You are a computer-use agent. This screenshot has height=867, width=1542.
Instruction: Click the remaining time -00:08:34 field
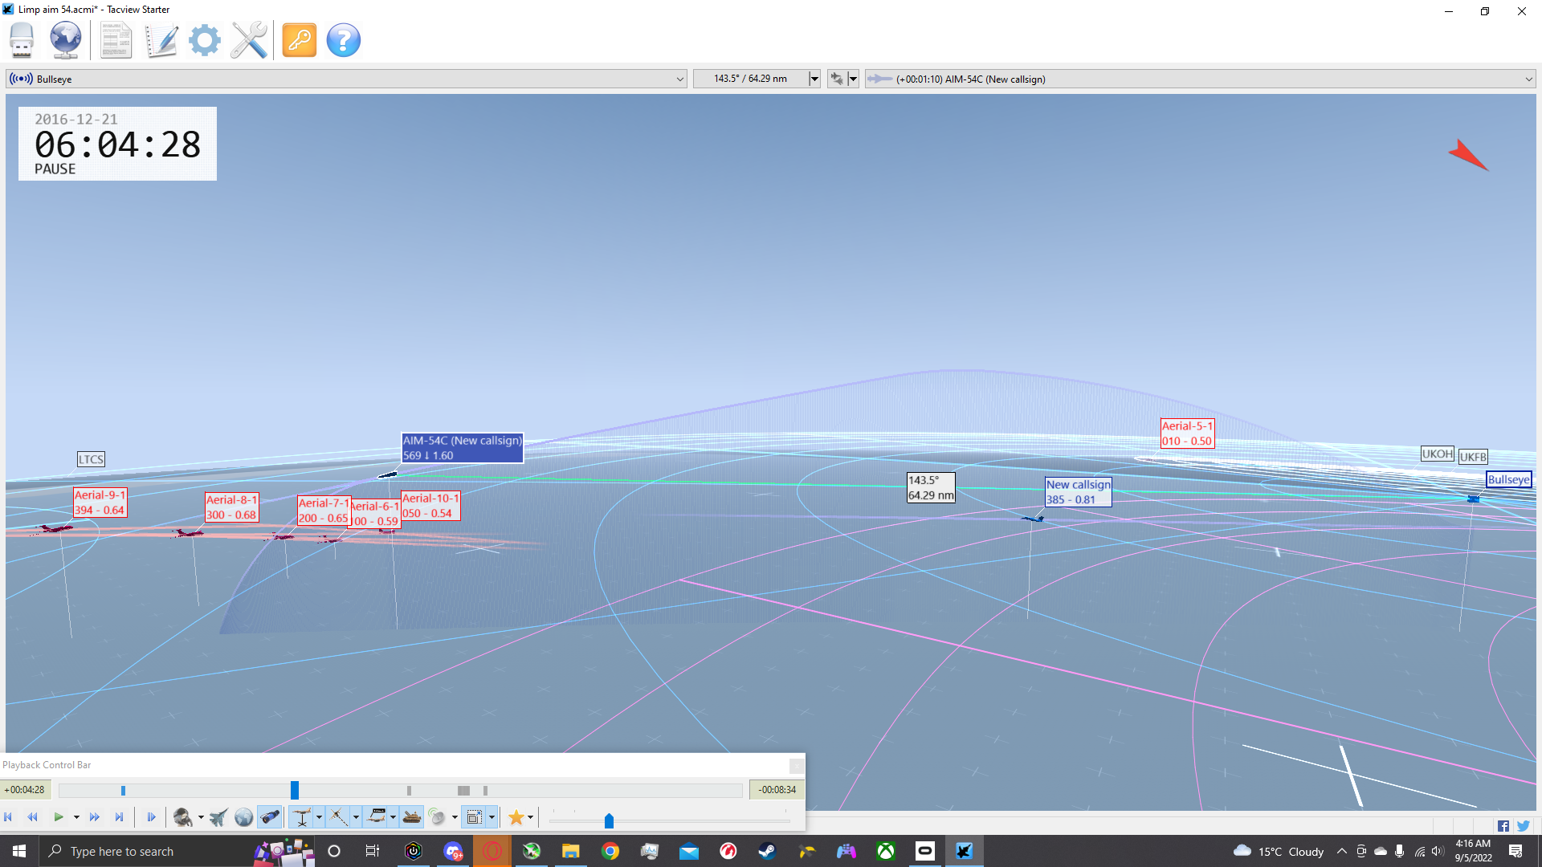[777, 790]
